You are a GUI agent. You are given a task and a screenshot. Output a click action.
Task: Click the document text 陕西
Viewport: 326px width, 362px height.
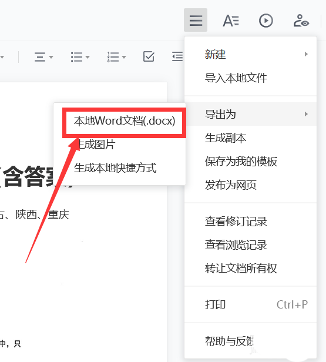tap(26, 214)
